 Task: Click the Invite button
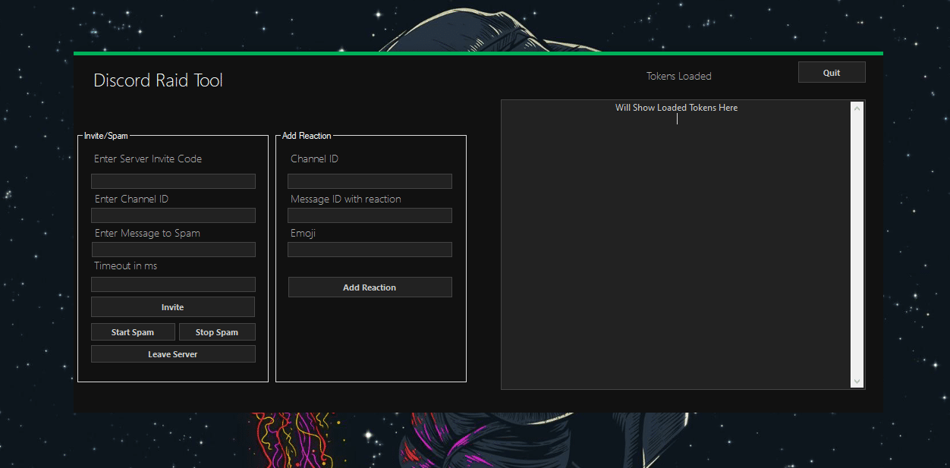173,307
